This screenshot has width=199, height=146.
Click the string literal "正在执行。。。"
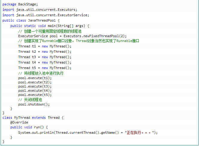[139, 133]
